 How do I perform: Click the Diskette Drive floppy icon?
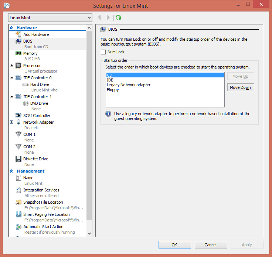coord(18,159)
